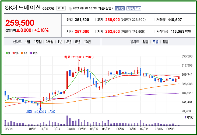Viewport: 197px width, 135px height.
Task: Click the clock icon beside the date
Action: (x=70, y=9)
